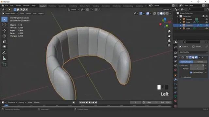Open the Edit menu

coord(12,6)
